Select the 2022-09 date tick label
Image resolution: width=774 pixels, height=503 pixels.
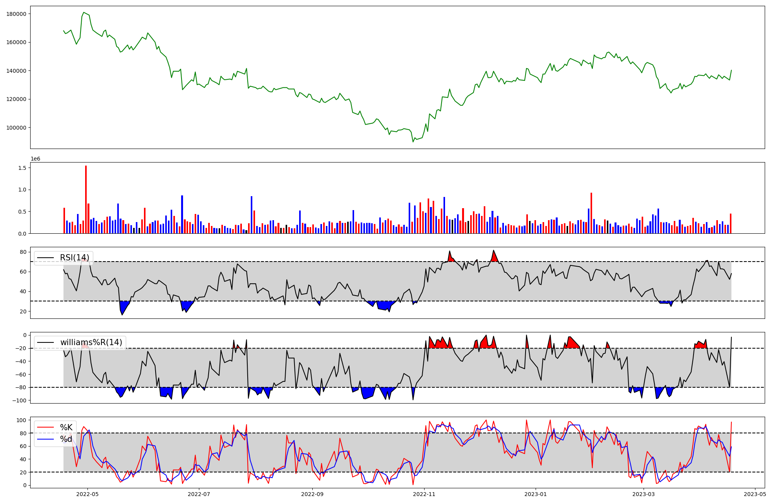click(x=312, y=494)
